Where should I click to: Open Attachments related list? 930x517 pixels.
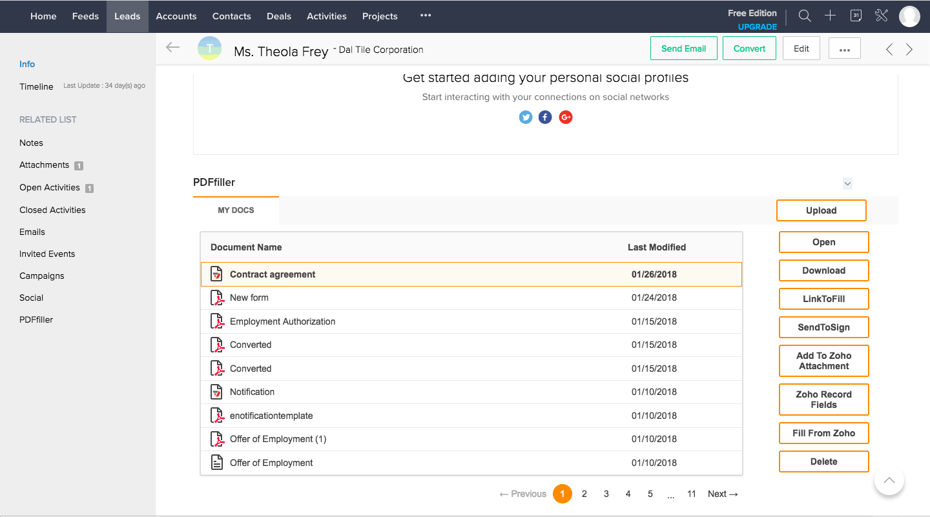tap(44, 165)
